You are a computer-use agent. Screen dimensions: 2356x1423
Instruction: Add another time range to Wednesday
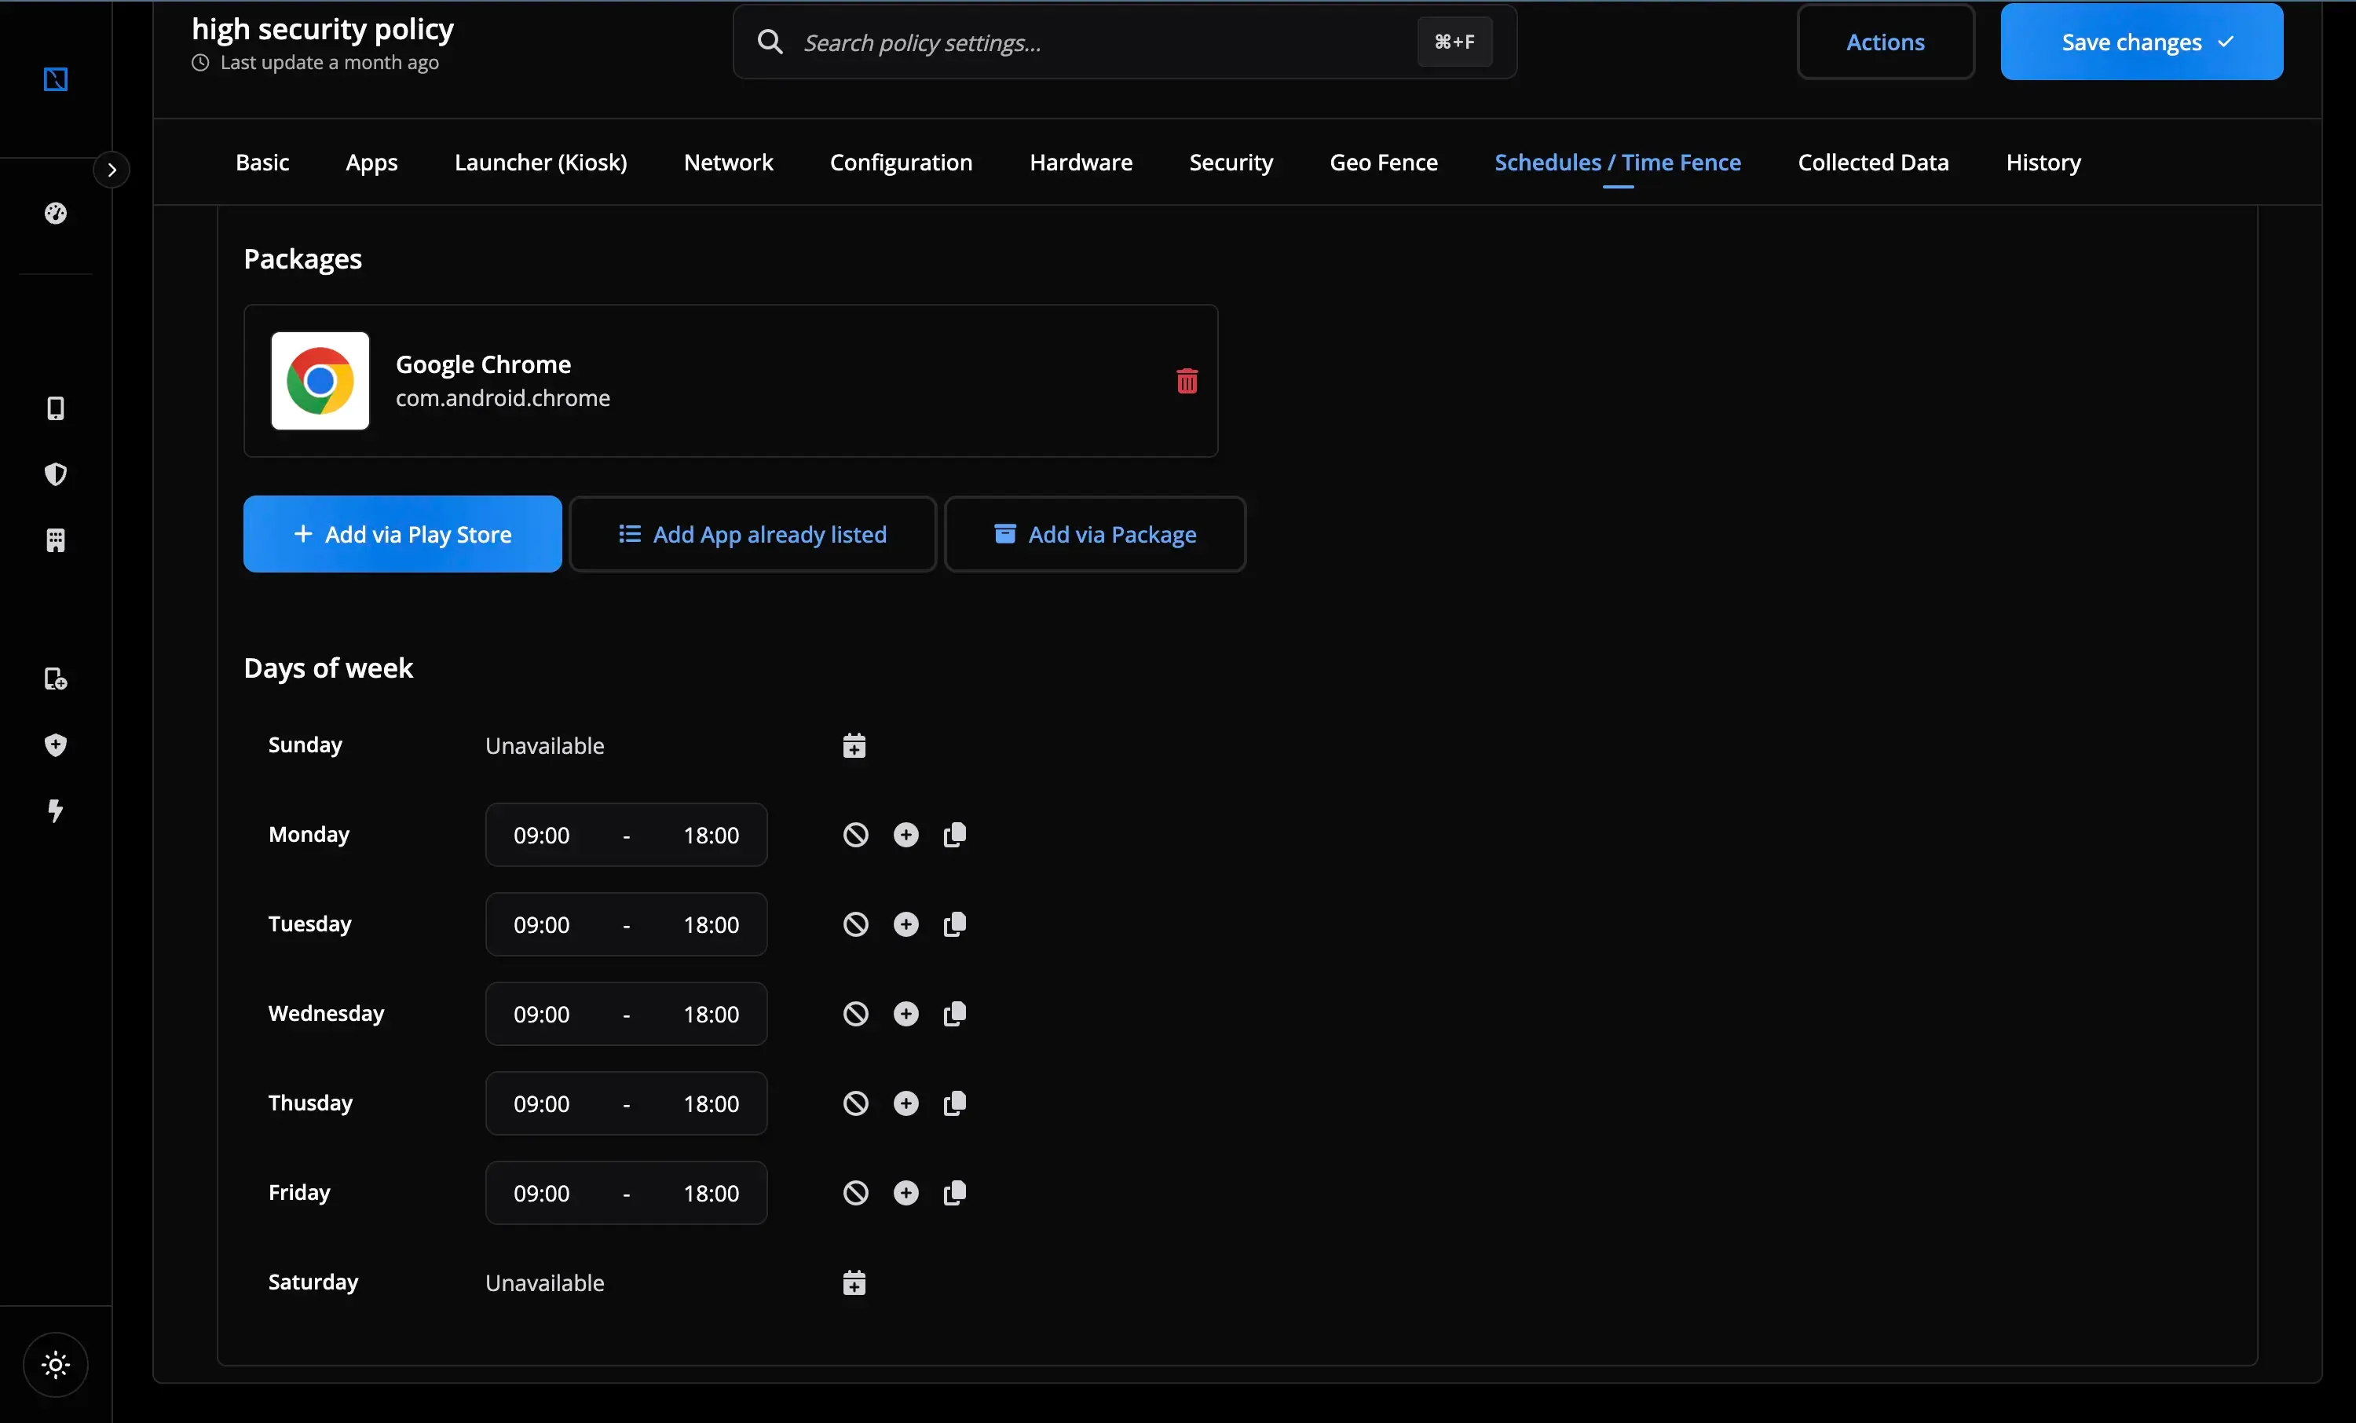click(x=906, y=1014)
